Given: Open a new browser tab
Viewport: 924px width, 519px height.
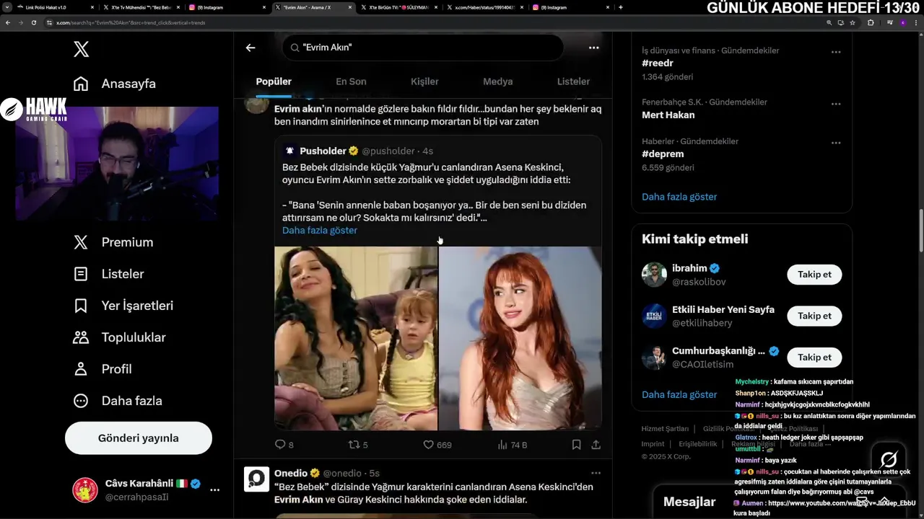Looking at the screenshot, I should pos(621,7).
